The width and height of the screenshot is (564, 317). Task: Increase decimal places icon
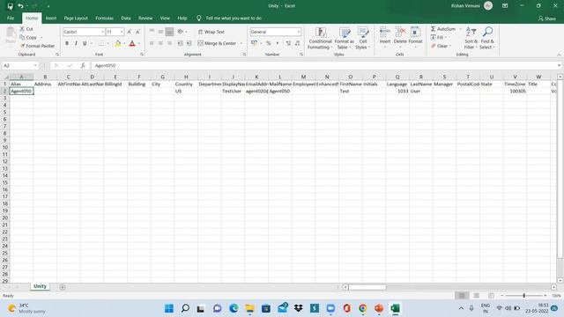tap(288, 43)
